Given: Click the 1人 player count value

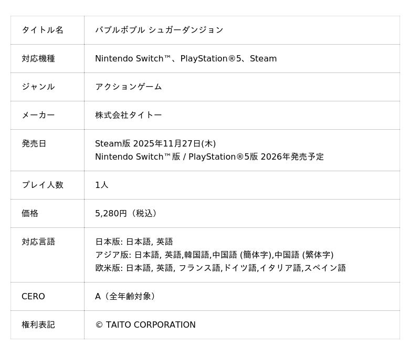Looking at the screenshot, I should (x=102, y=185).
